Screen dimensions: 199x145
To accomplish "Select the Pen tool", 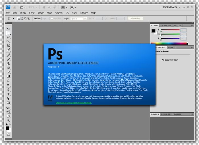I will [x=8, y=90].
